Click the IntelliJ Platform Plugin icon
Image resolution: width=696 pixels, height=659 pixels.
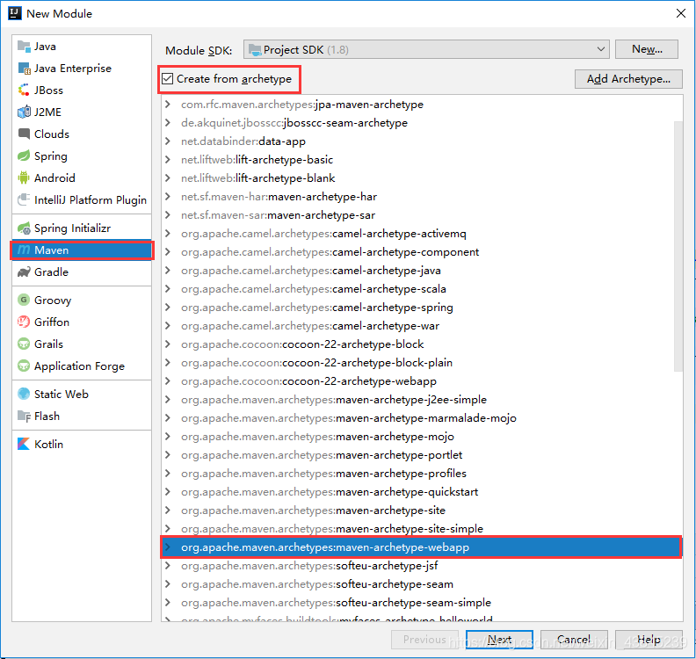tap(24, 199)
